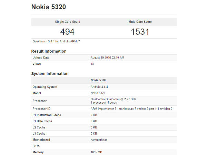
Task: Click the L1 Instruction Cache row label
Action: [x=47, y=115]
